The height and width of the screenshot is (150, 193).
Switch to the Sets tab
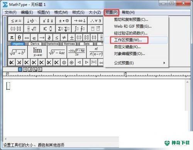86,44
